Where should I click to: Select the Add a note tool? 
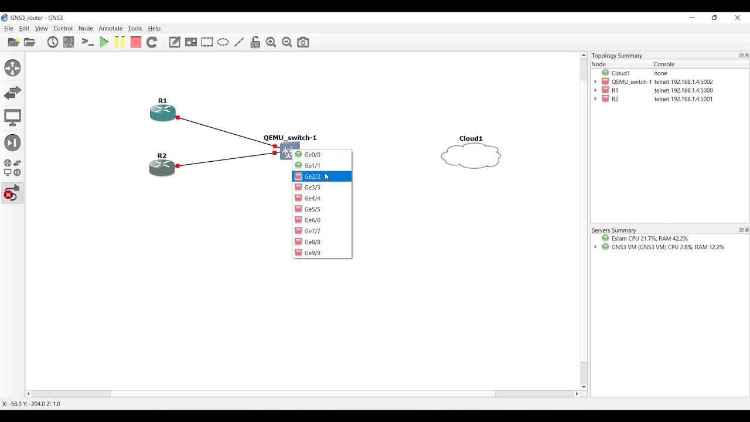[x=175, y=42]
